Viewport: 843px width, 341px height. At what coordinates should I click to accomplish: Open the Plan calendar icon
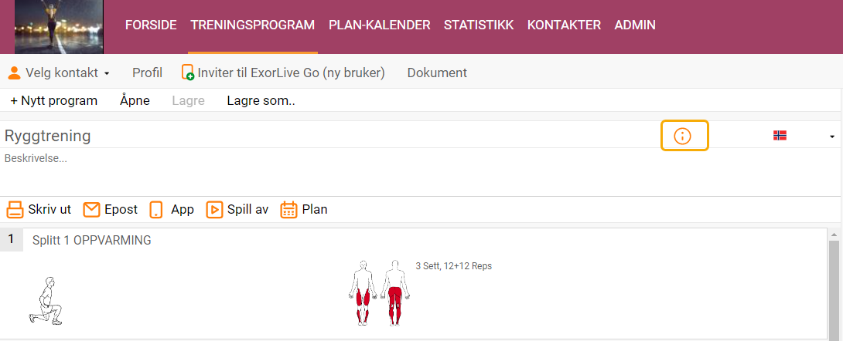click(288, 210)
